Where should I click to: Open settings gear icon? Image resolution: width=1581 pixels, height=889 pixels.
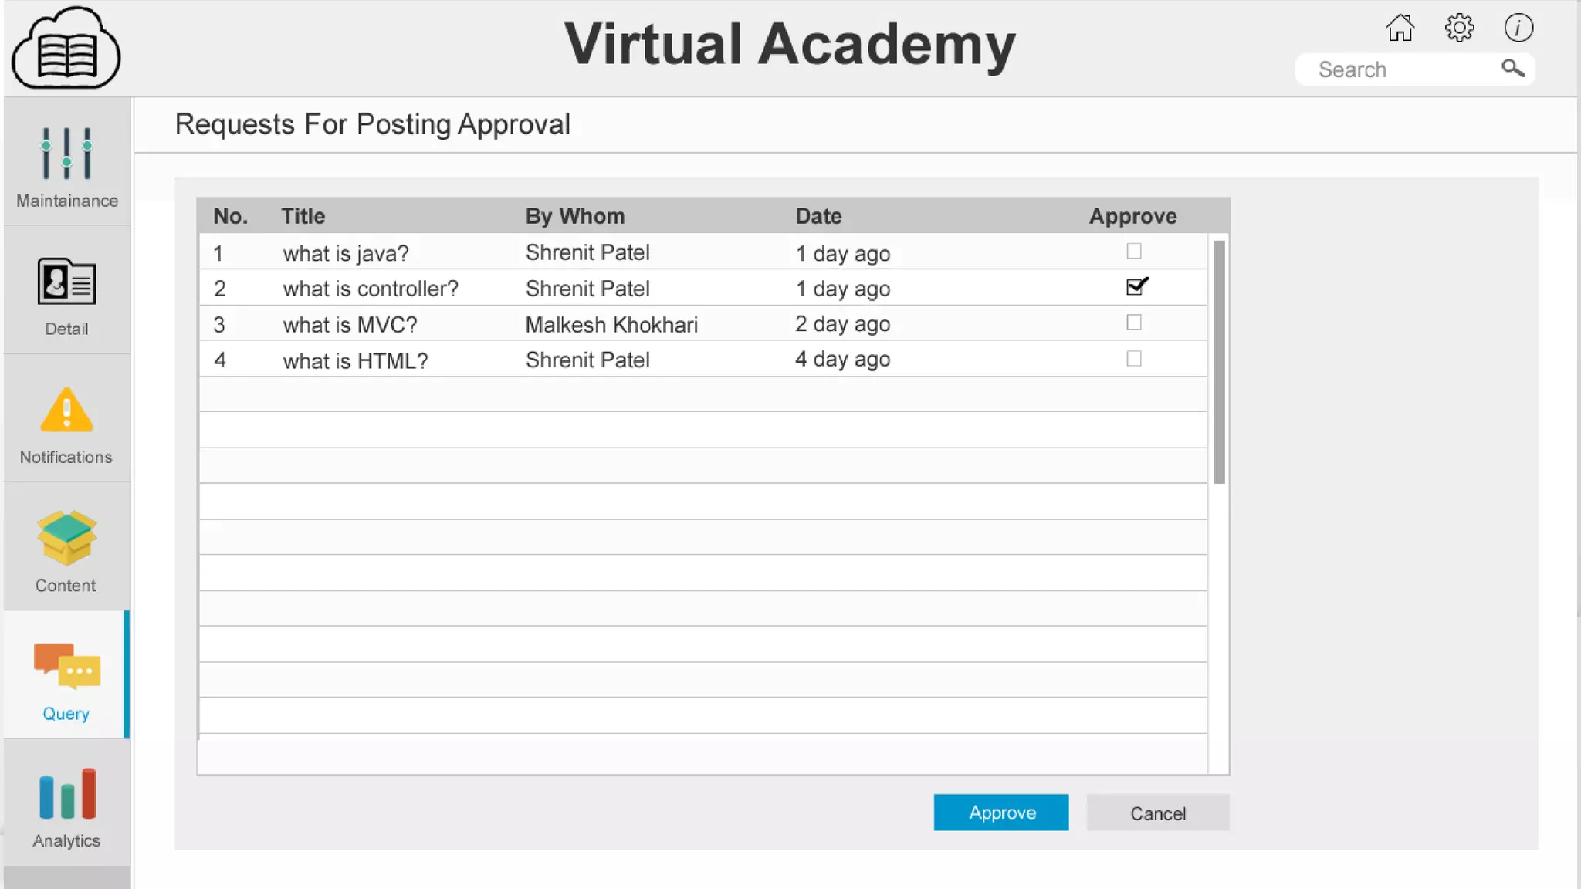tap(1459, 29)
